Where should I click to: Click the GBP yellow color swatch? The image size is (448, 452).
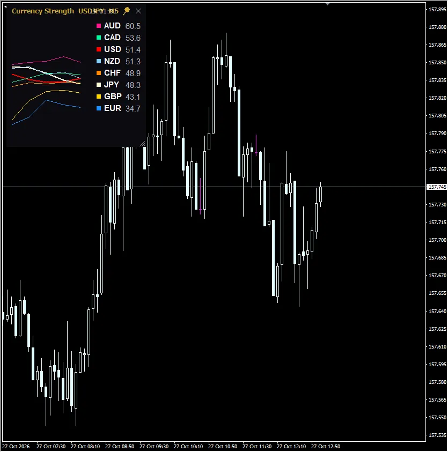(x=99, y=97)
